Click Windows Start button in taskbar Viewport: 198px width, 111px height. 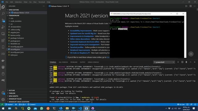tap(3, 108)
